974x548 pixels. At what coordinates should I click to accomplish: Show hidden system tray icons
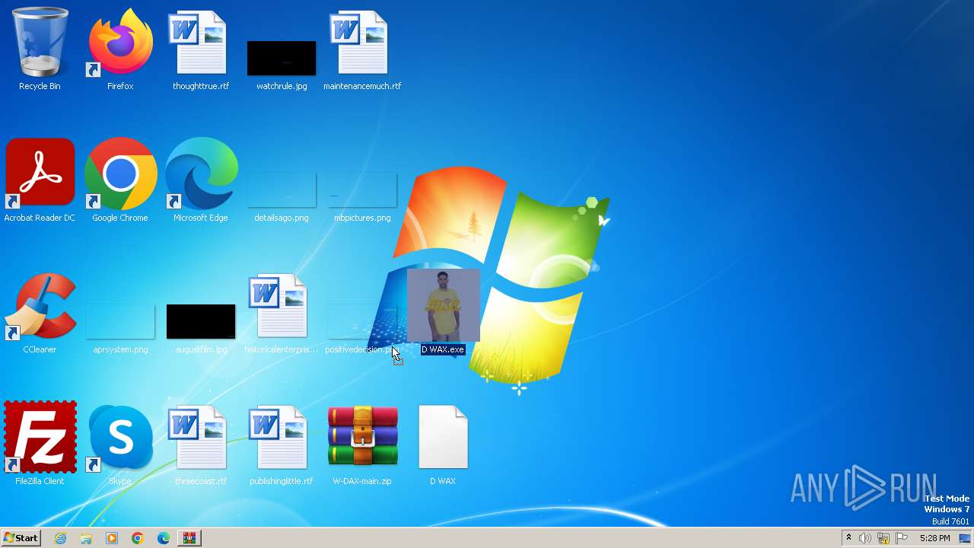pyautogui.click(x=848, y=538)
